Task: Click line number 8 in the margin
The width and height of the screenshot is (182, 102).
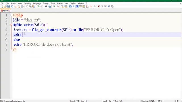Action: click(x=6, y=49)
